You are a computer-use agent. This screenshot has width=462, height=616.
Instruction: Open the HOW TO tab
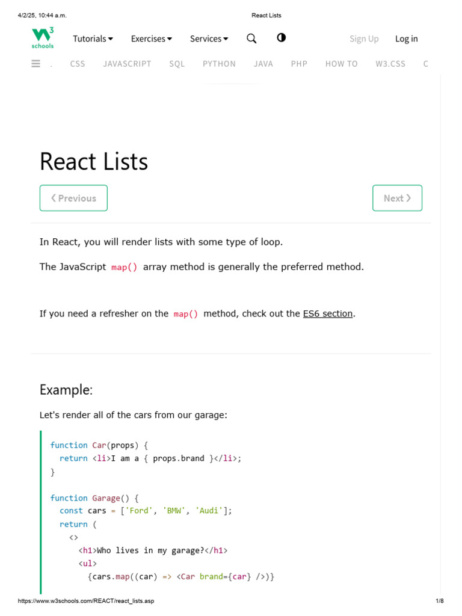(341, 64)
